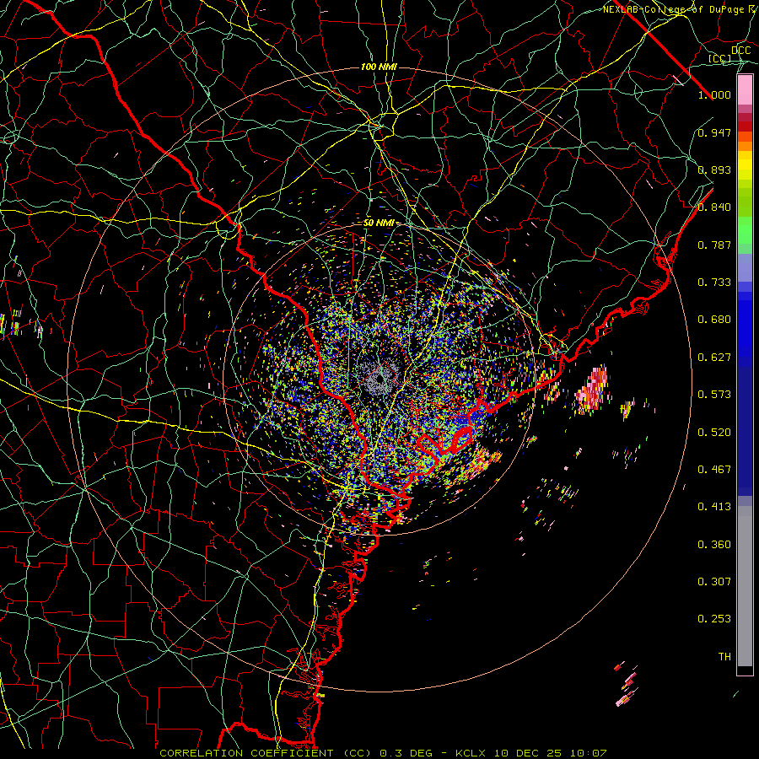Click the DCC label above the color bar
Screen dimensions: 759x759
pyautogui.click(x=740, y=51)
